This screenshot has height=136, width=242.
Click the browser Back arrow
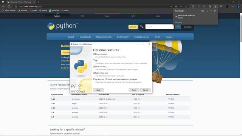(3, 6)
